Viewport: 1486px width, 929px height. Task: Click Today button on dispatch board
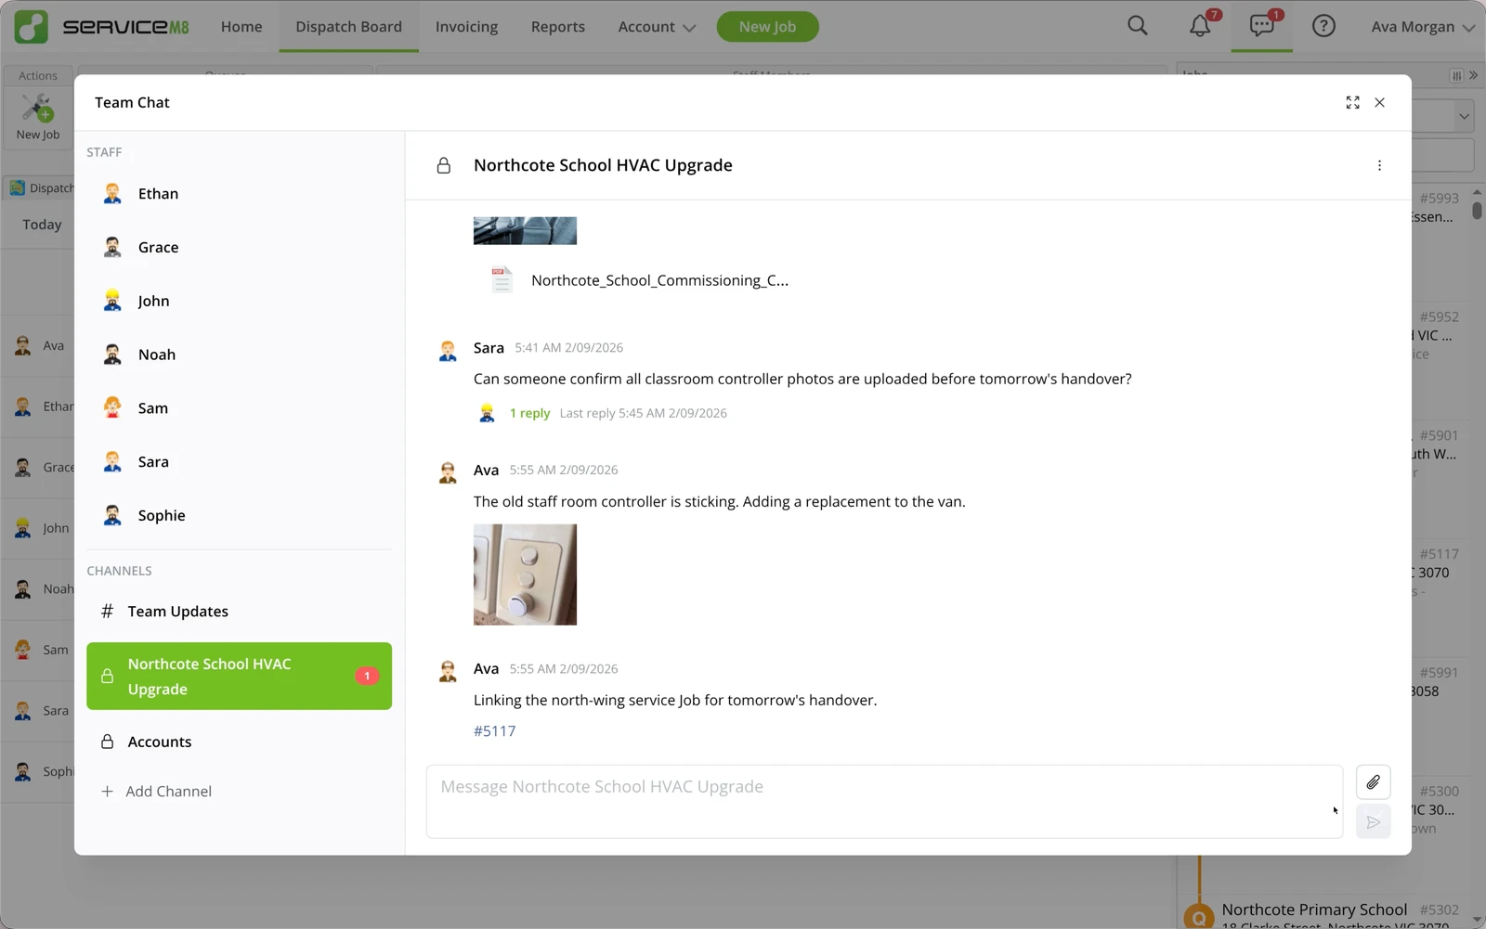[x=42, y=225]
